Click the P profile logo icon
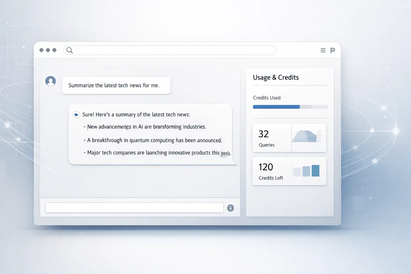The width and height of the screenshot is (411, 274). pos(332,50)
